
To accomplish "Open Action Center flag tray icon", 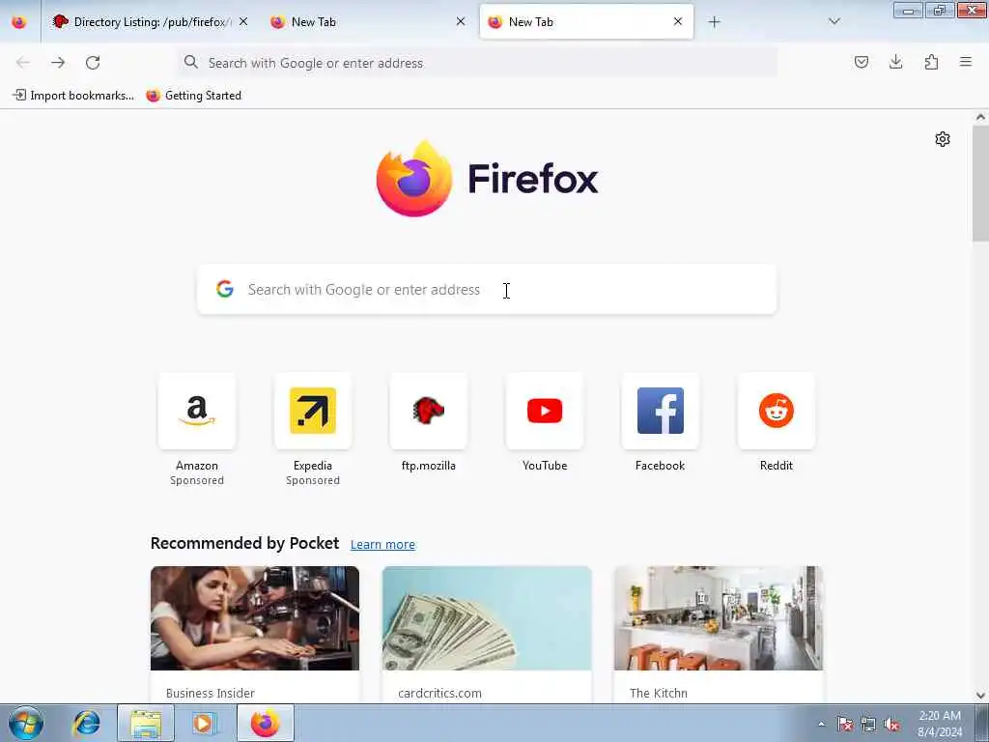I will tap(845, 725).
